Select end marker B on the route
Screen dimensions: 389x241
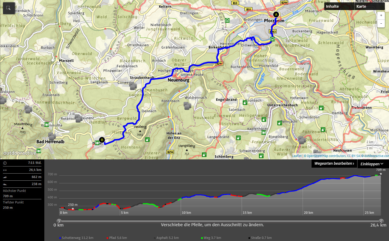[102, 140]
